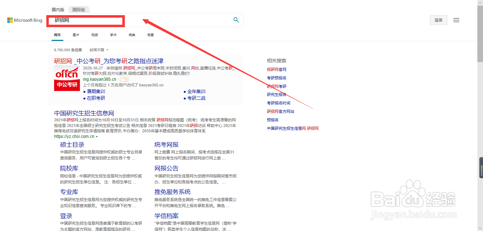
Task: Open the 专业库 sitelink
Action: 69,192
